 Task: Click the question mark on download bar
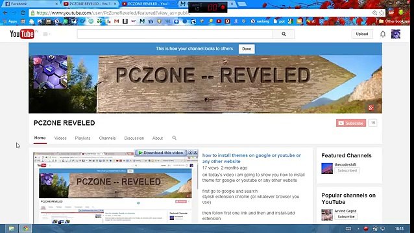click(x=190, y=152)
